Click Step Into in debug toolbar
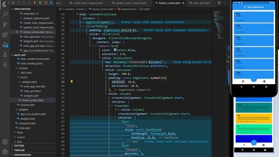Screen dimensions: 279x157 click(24, 3)
